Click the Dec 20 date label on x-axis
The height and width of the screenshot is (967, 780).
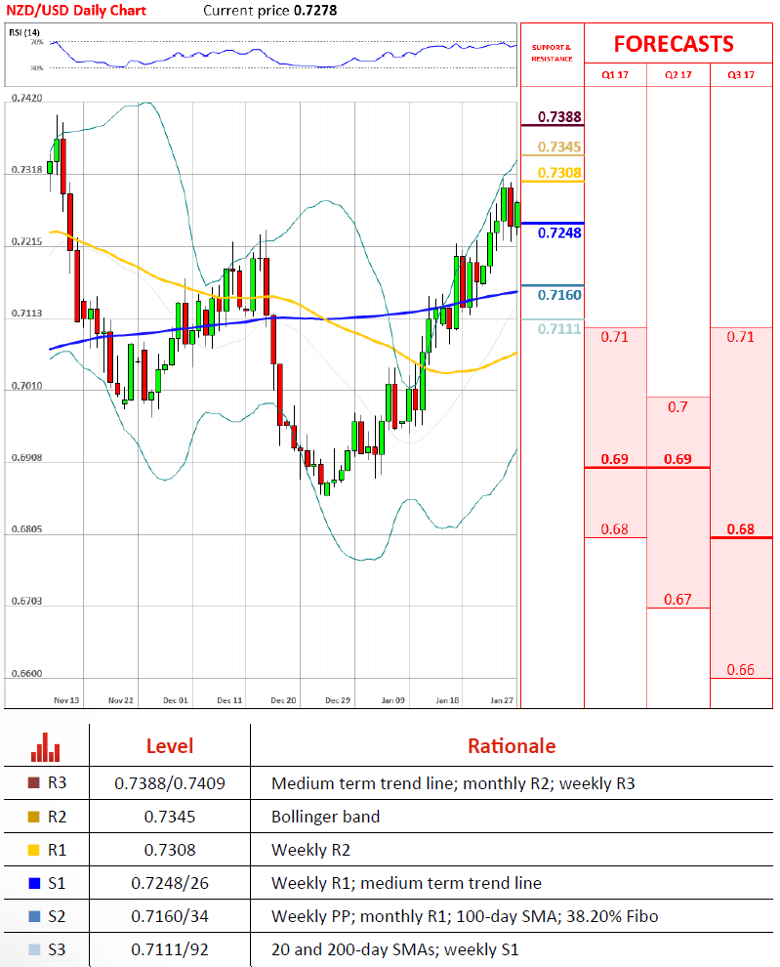click(284, 700)
